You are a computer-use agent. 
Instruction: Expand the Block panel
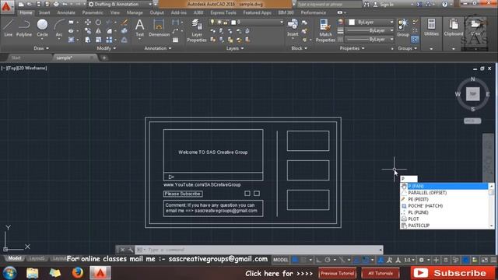click(x=299, y=48)
